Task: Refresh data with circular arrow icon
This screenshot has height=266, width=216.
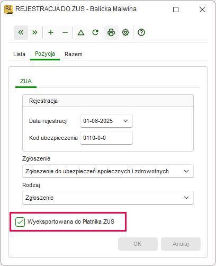Action: coord(95,32)
